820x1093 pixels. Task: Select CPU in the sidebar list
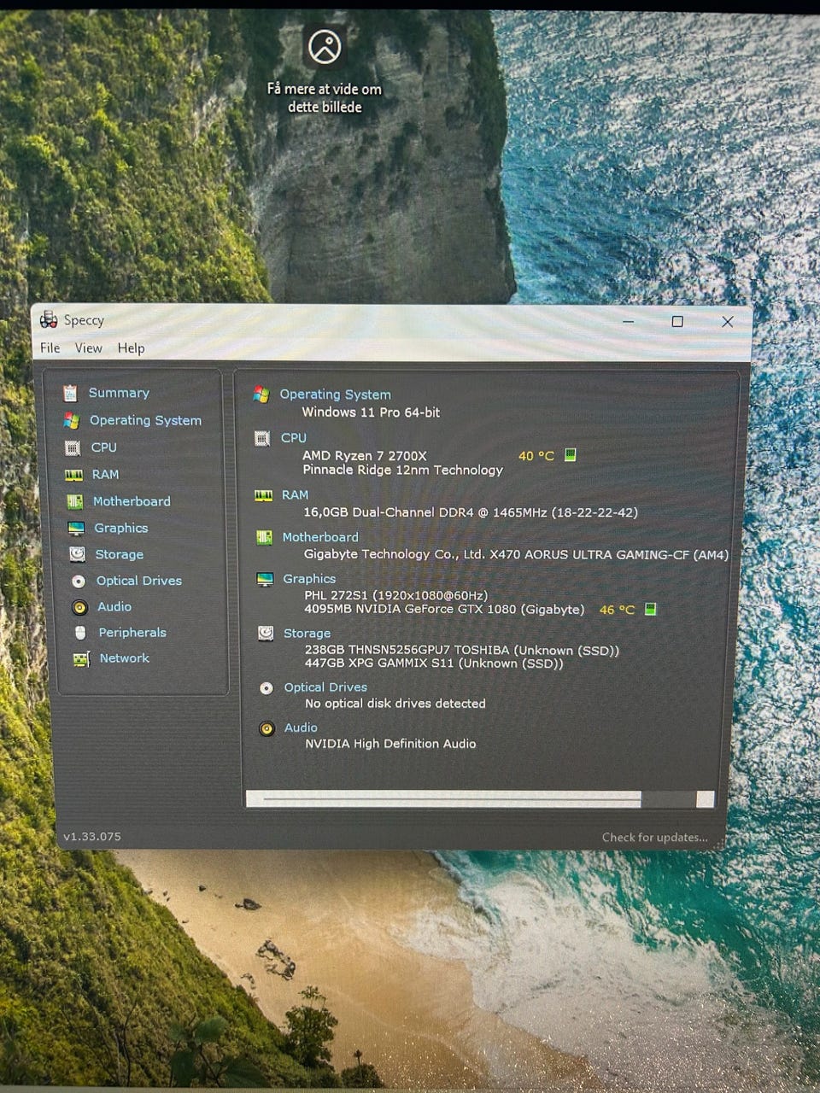tap(103, 447)
